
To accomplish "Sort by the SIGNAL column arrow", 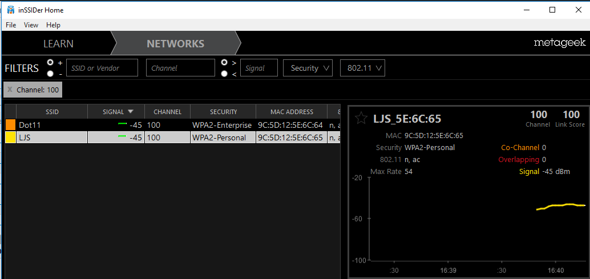I will [131, 111].
